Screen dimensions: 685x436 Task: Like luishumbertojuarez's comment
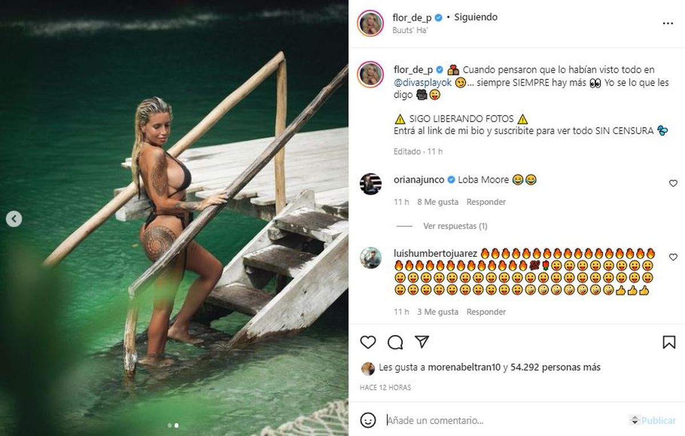click(x=673, y=257)
